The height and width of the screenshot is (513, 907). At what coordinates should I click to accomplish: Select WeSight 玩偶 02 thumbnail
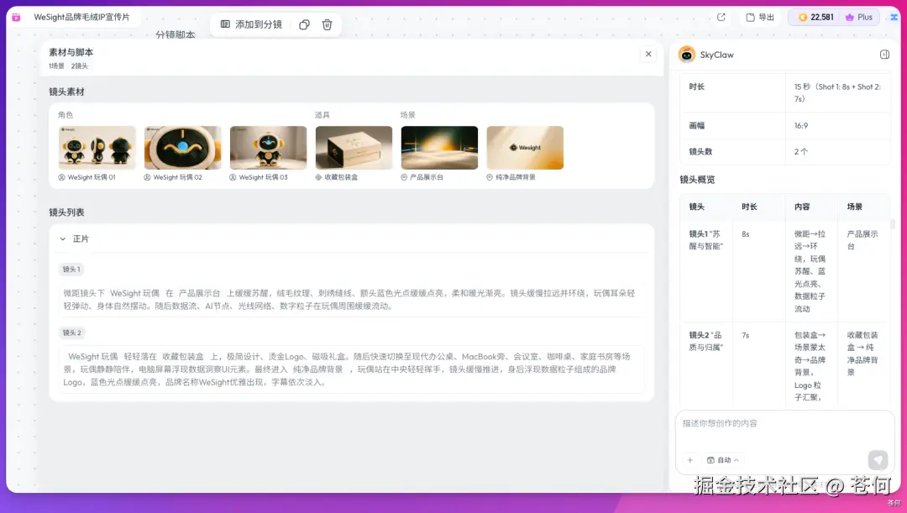pyautogui.click(x=183, y=148)
